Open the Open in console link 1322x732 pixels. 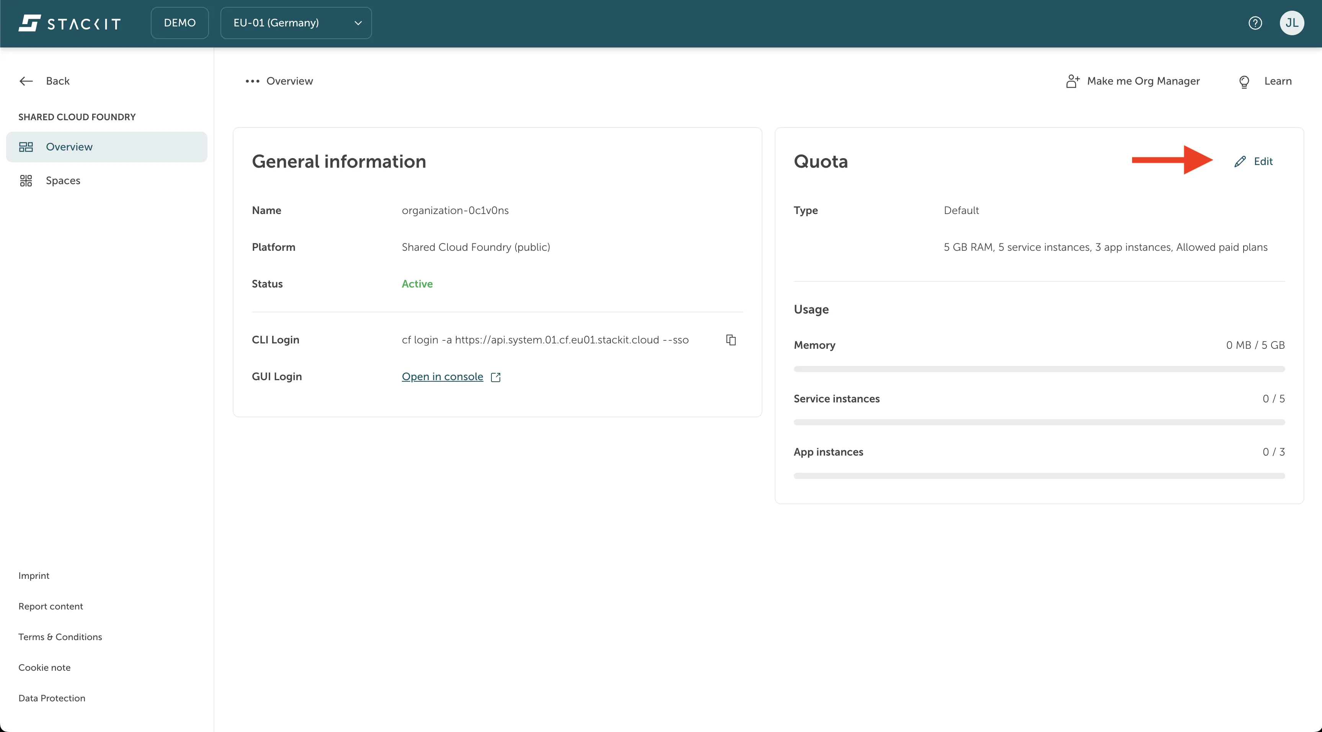[x=442, y=377]
